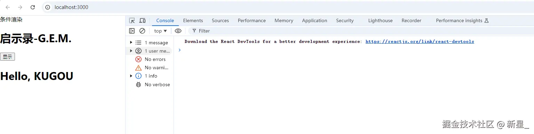The width and height of the screenshot is (534, 134).
Task: Open the Performance insights tab
Action: pyautogui.click(x=462, y=20)
